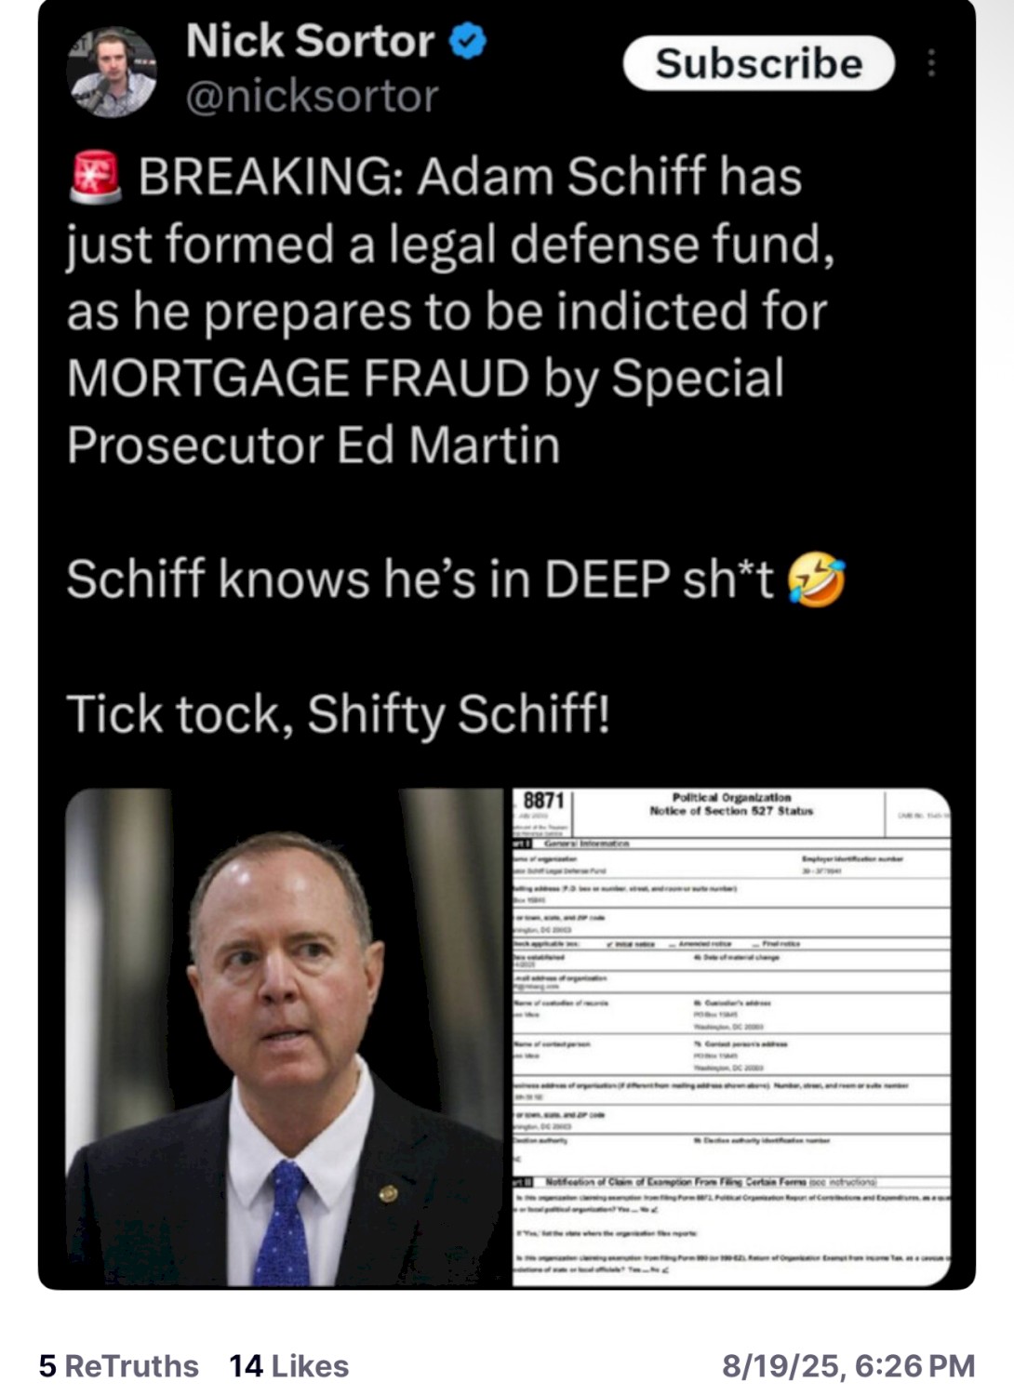
Task: Open the Form 8871 document image
Action: (731, 1037)
